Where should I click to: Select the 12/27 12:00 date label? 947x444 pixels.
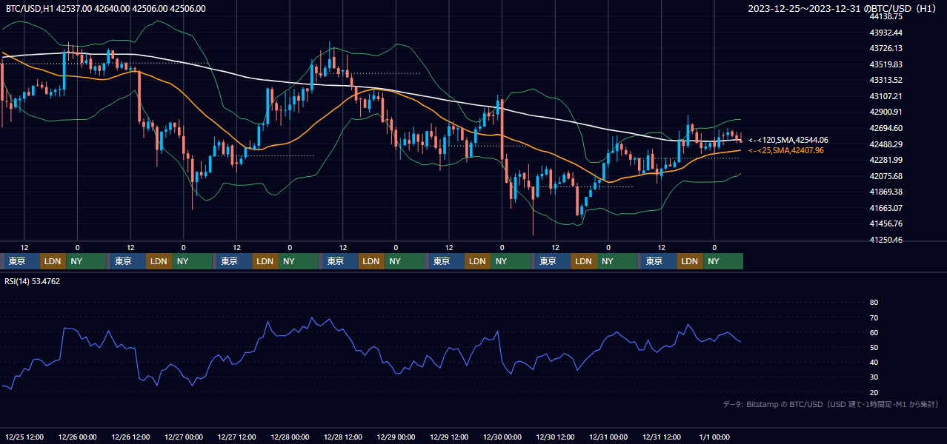237,437
